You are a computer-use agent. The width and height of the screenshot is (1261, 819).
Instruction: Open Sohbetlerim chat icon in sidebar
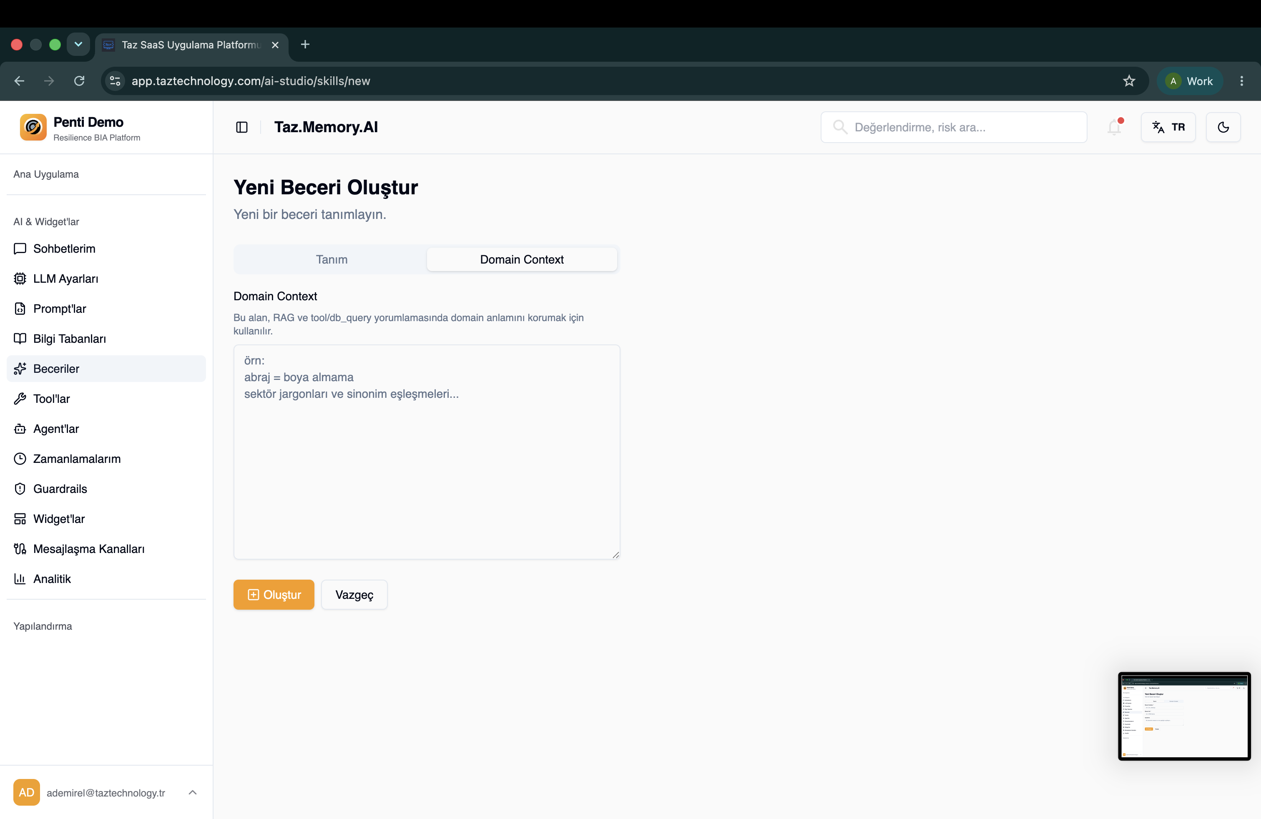click(20, 249)
